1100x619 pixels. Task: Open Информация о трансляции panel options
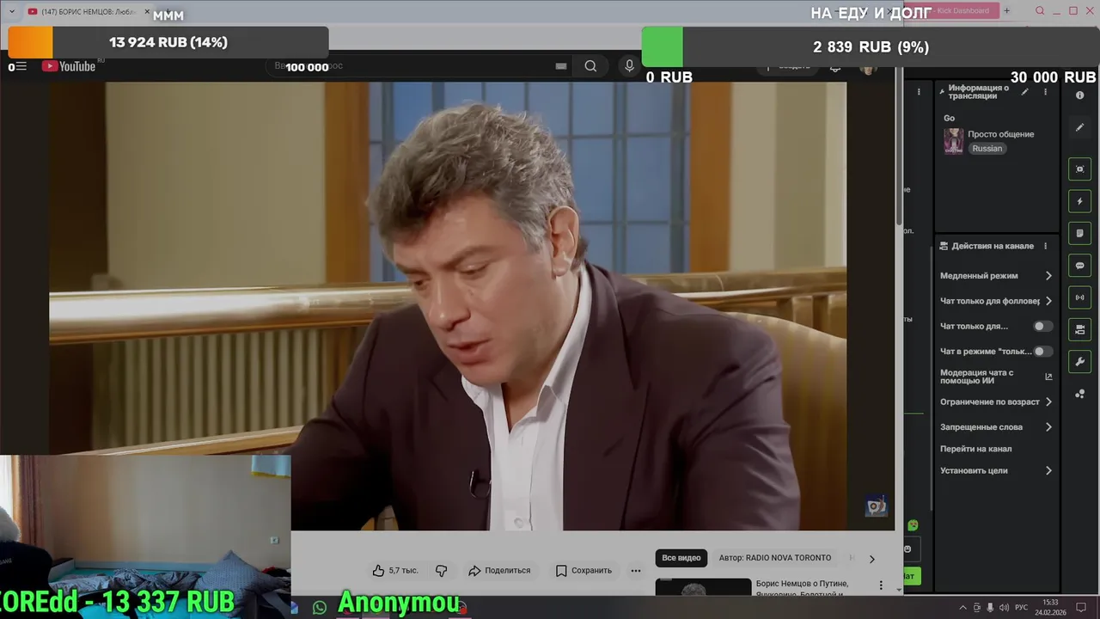1045,92
